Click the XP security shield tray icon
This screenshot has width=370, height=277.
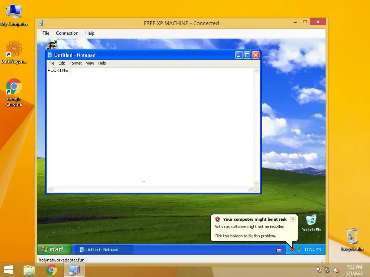coord(292,249)
